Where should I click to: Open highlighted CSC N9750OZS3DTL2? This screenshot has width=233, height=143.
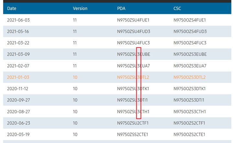(190, 77)
